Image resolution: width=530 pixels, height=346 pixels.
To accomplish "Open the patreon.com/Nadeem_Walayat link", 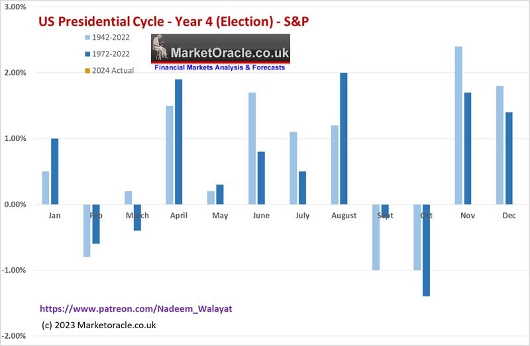I will tap(136, 308).
